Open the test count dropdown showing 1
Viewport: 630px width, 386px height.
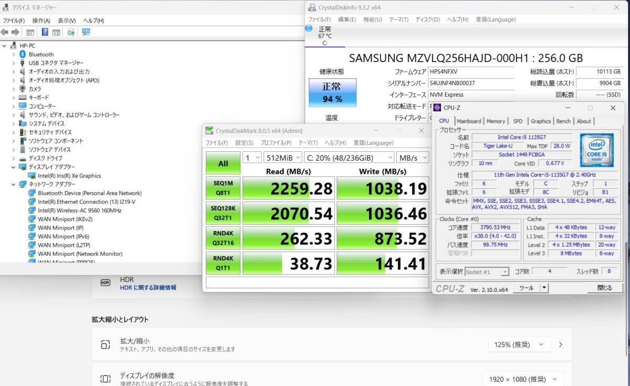(251, 157)
